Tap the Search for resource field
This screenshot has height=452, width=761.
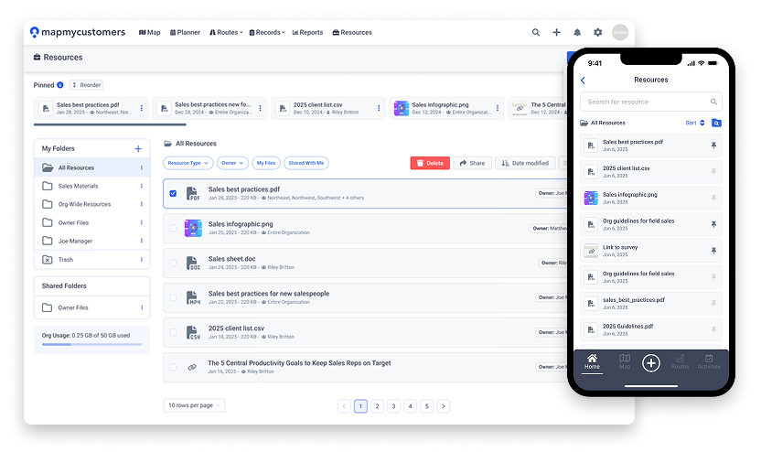(645, 102)
